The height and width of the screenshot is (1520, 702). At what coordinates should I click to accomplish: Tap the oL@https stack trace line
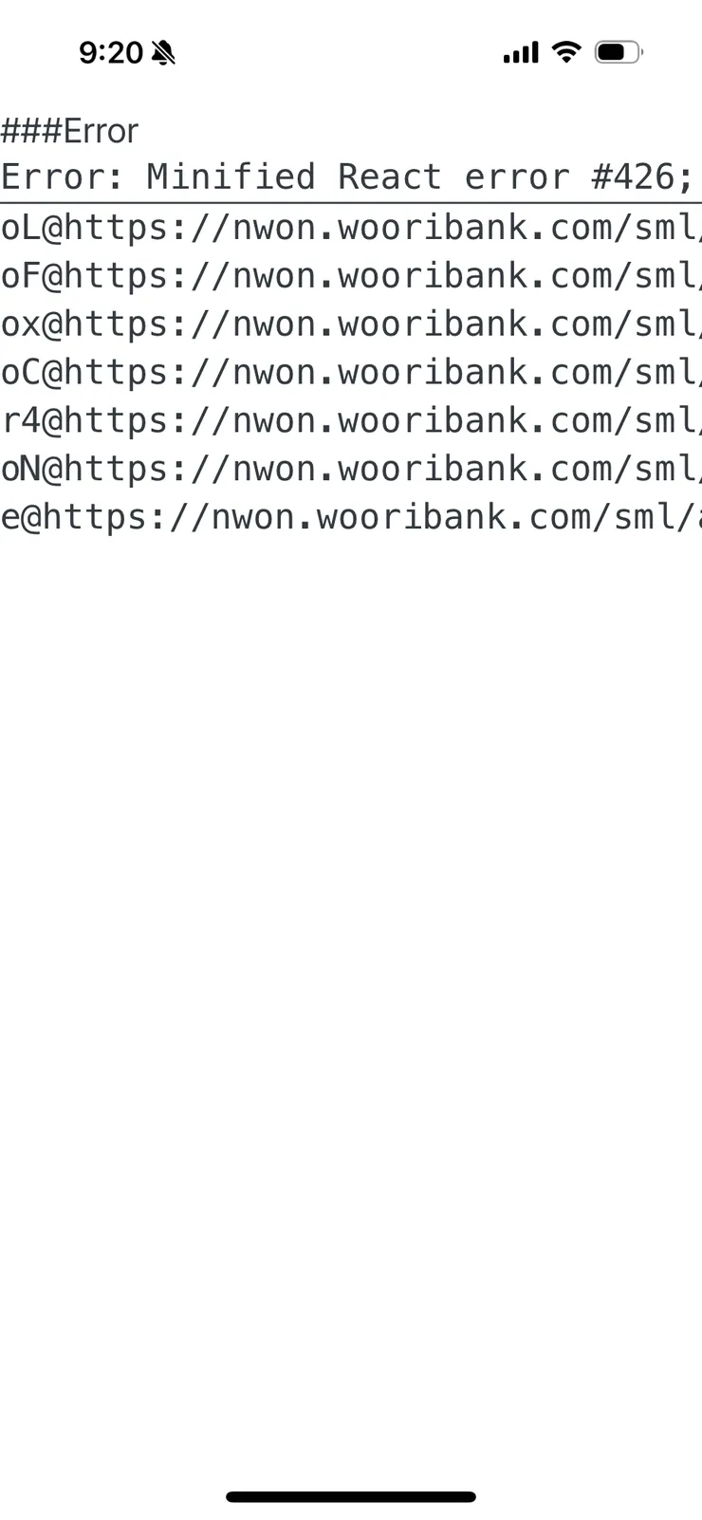pyautogui.click(x=351, y=228)
